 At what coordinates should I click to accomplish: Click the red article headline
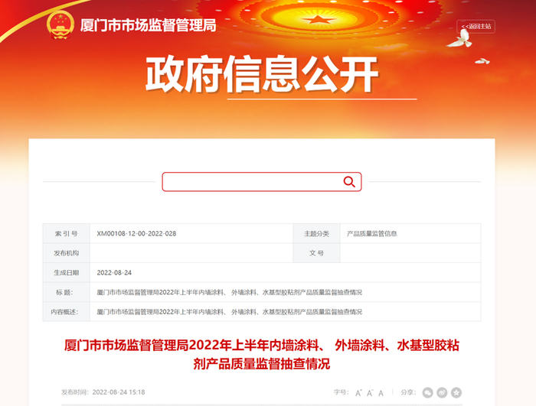click(x=262, y=355)
